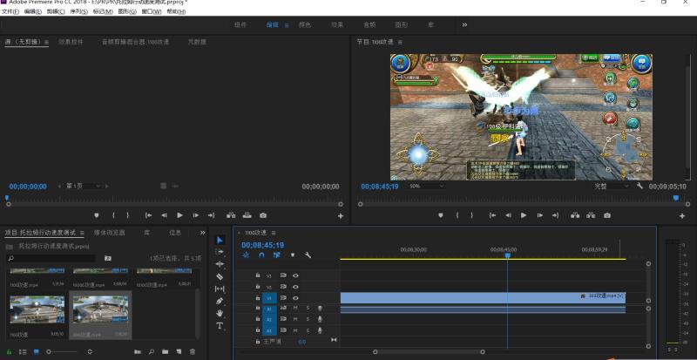The image size is (697, 360).
Task: Select the Hand tool
Action: 220,313
